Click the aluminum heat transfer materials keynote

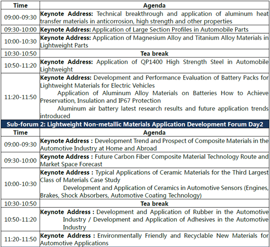tap(154, 18)
